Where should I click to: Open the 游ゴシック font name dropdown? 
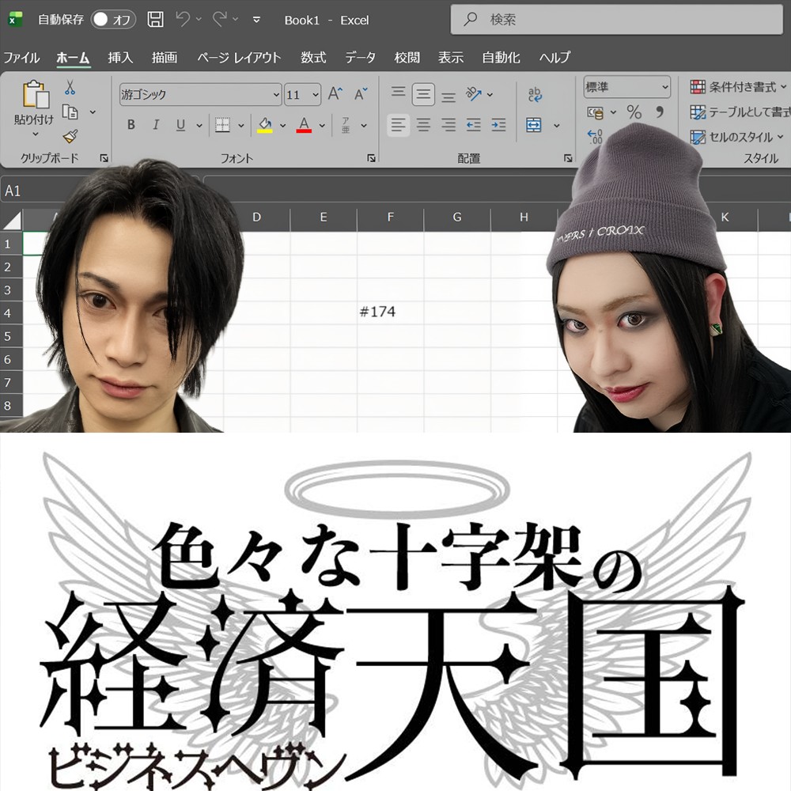point(276,95)
